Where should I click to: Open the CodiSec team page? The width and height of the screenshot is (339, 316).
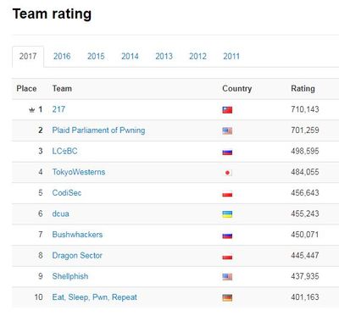pos(67,193)
